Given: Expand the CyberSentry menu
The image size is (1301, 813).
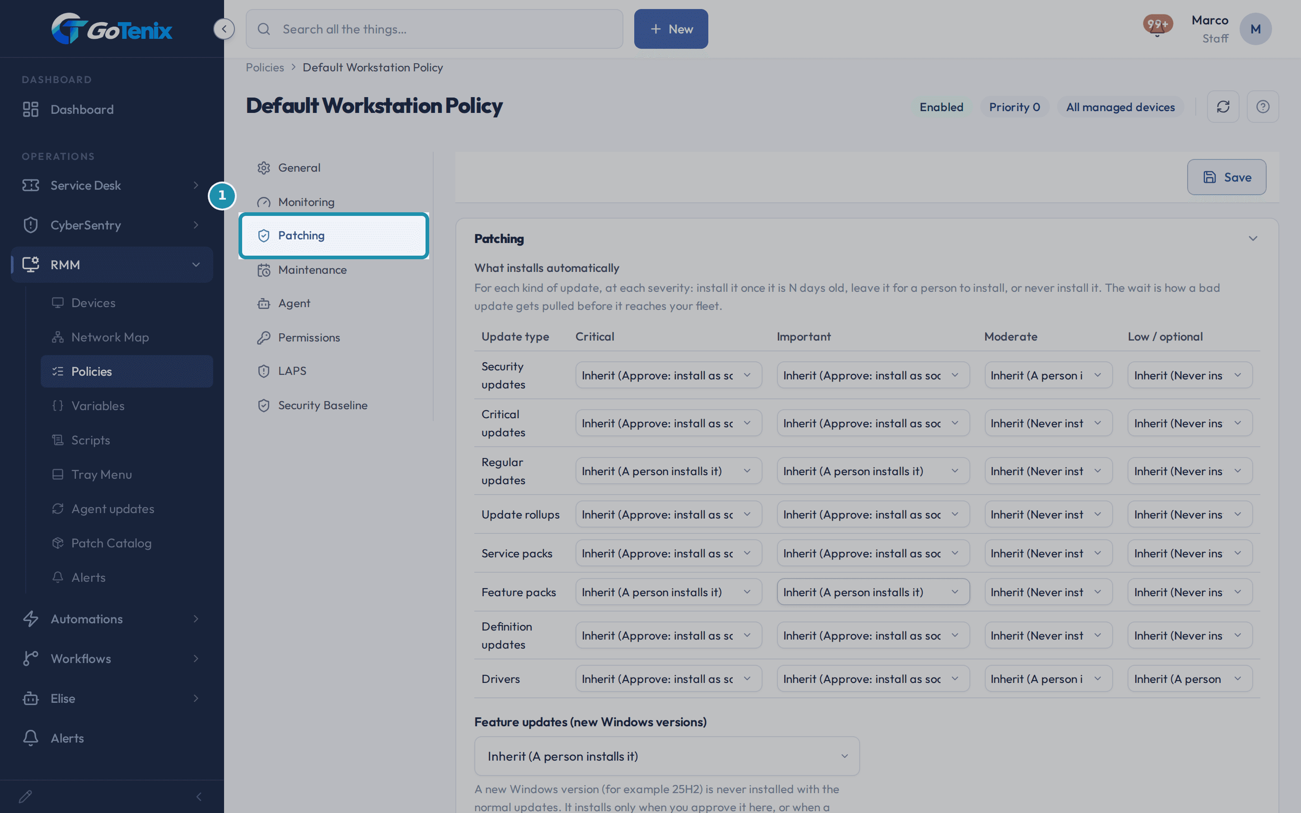Looking at the screenshot, I should [x=112, y=225].
